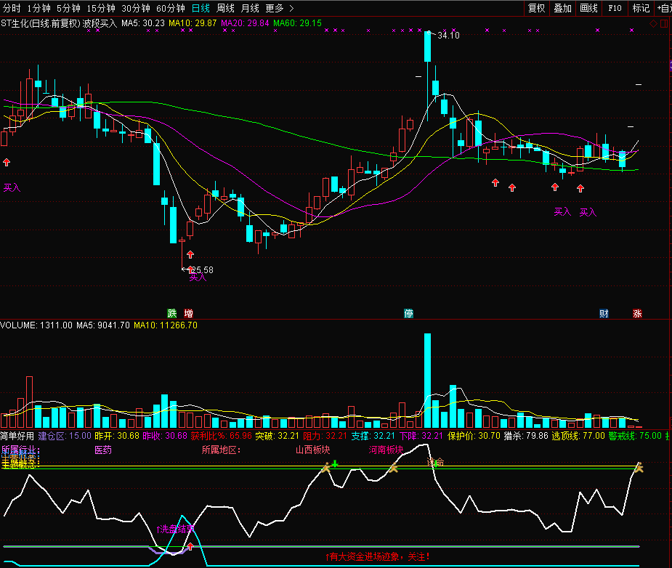Click the 保护价: 30.70 value
Screen dimensions: 672x568
tap(474, 436)
